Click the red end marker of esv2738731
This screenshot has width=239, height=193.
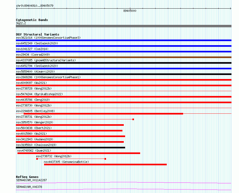tap(133, 119)
